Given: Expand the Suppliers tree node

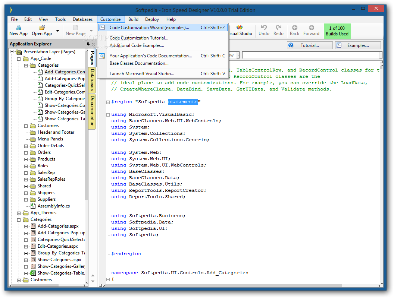Looking at the screenshot, I should pos(26,199).
